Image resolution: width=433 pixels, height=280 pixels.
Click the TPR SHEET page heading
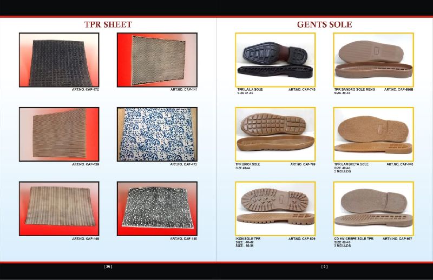click(x=108, y=24)
